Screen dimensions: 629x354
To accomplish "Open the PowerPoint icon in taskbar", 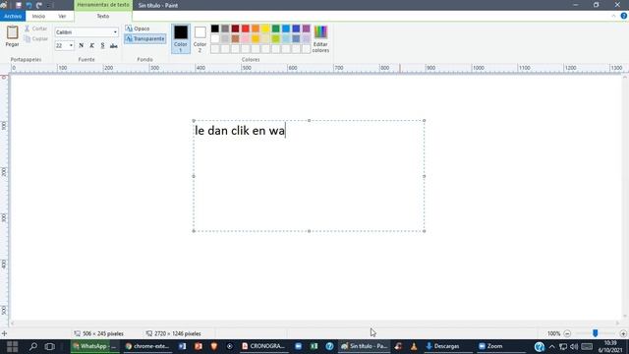I will point(199,346).
